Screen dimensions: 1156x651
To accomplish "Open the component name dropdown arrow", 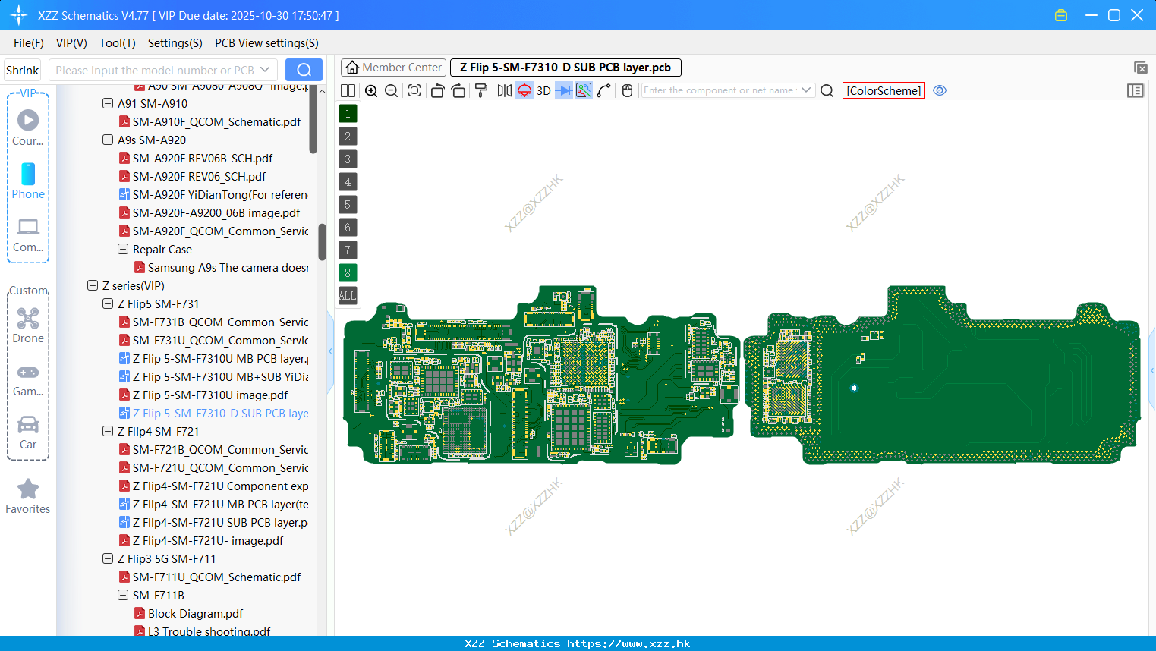I will 806,90.
